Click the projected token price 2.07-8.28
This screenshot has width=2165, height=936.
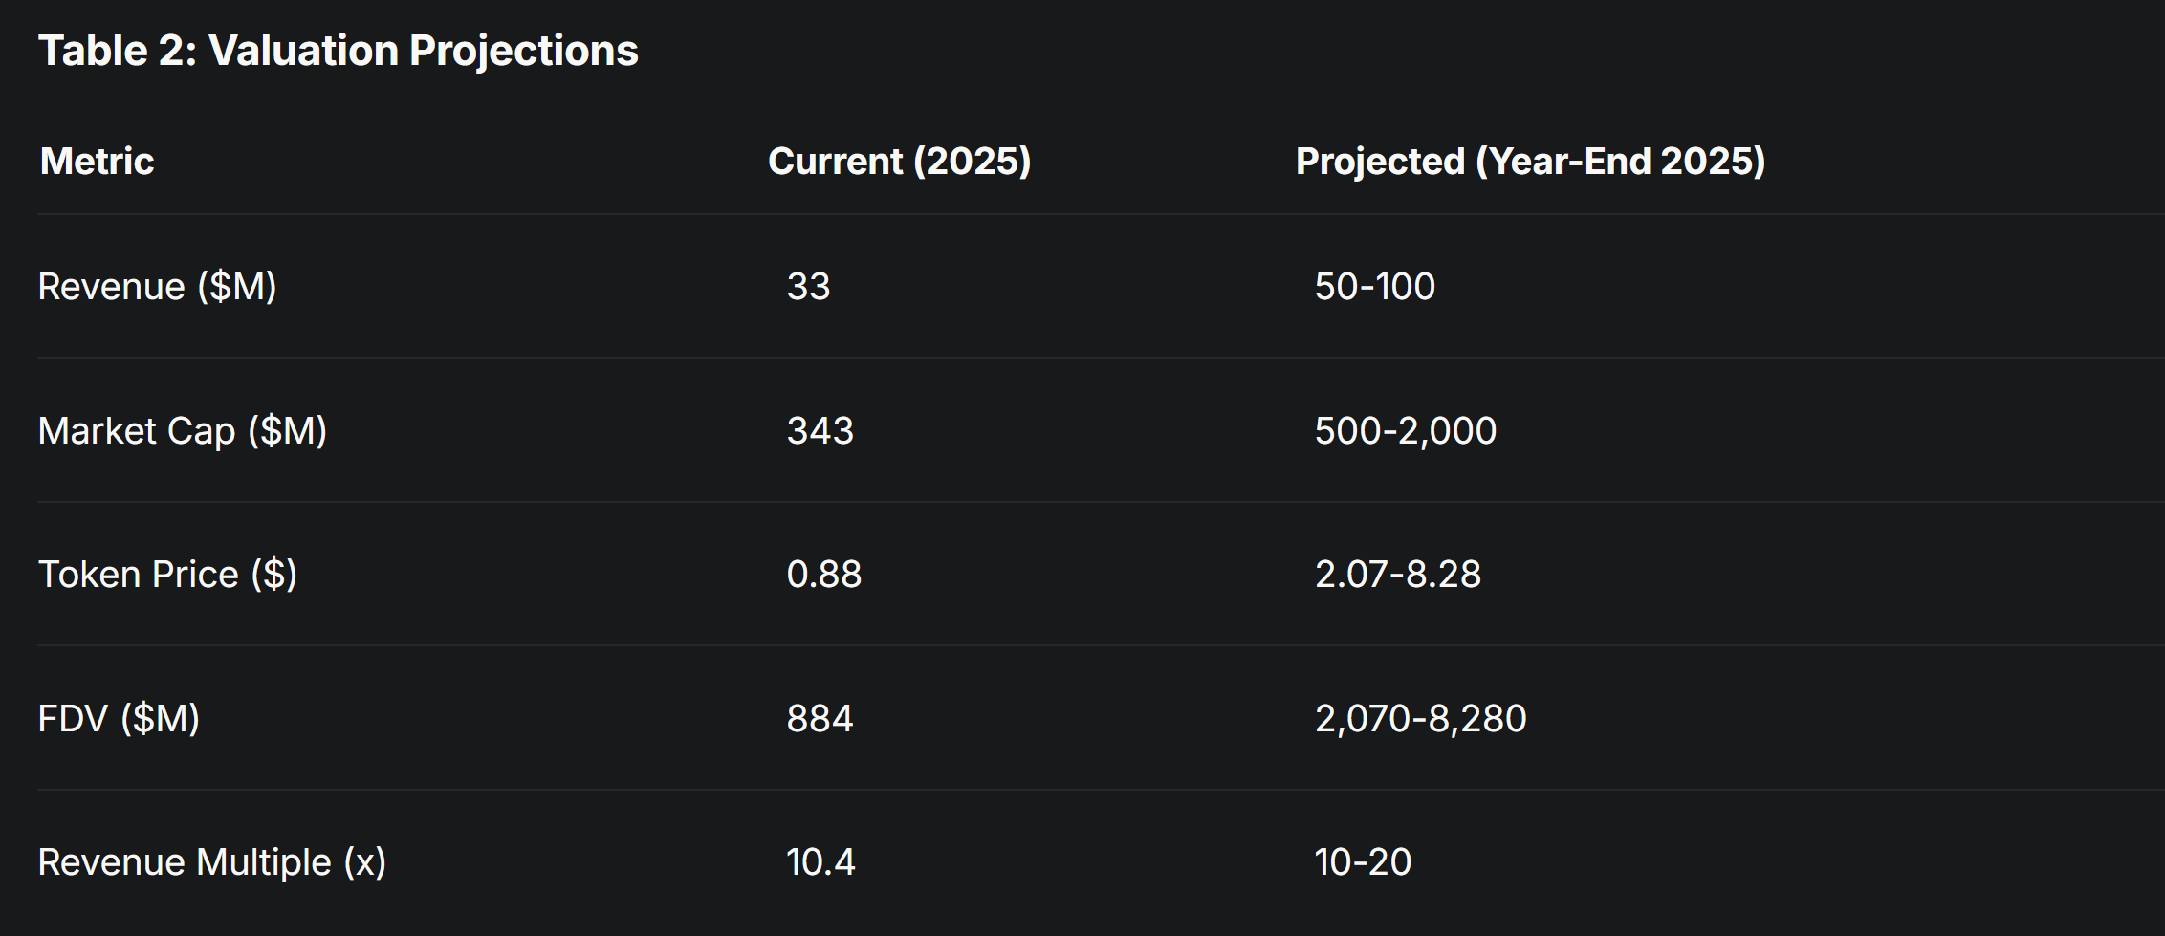point(1398,575)
